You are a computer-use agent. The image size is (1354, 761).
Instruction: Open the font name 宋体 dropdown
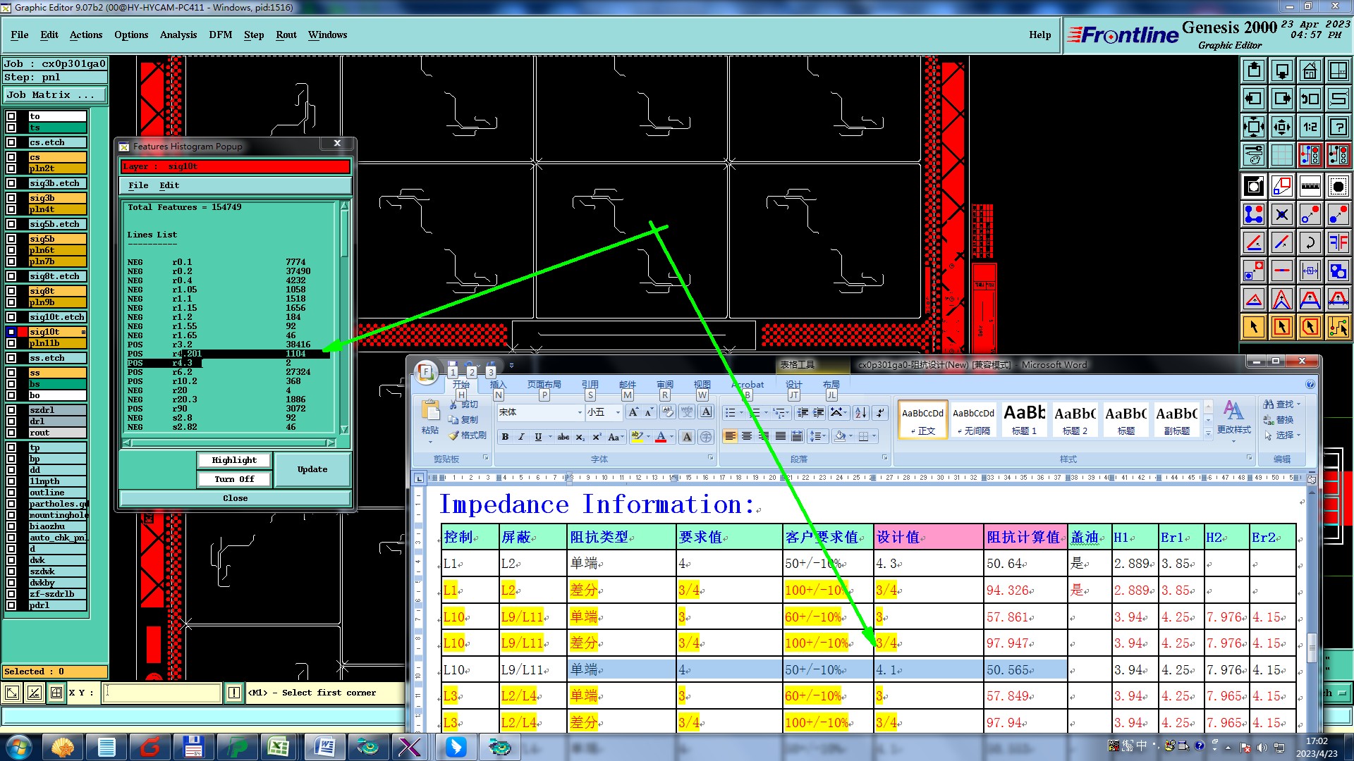coord(580,413)
